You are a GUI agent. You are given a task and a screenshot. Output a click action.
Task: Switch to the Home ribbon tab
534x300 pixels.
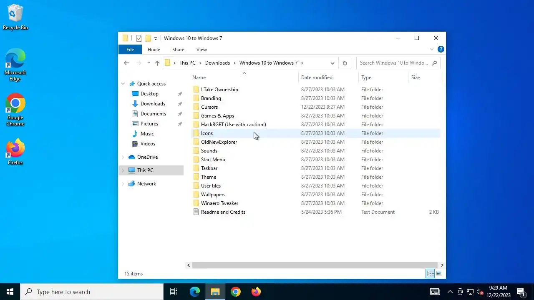click(x=154, y=50)
